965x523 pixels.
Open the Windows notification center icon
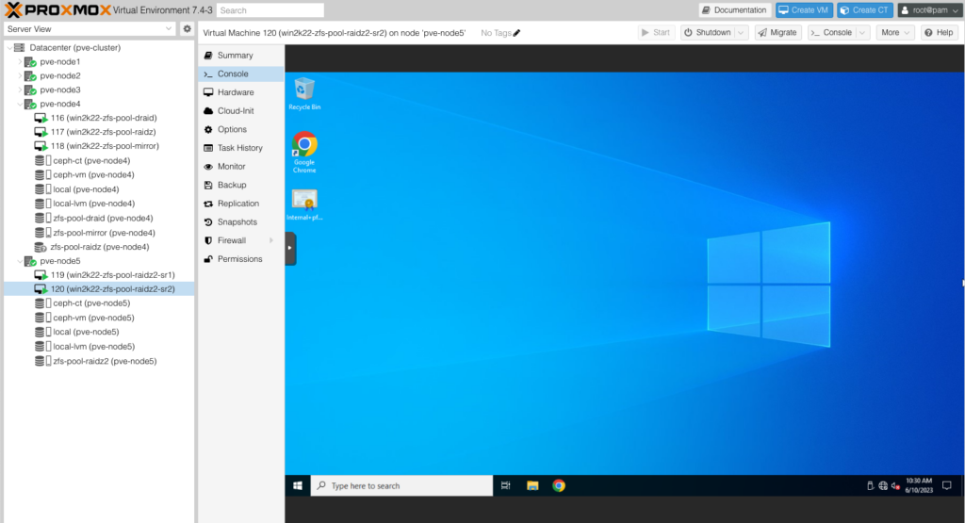[946, 485]
